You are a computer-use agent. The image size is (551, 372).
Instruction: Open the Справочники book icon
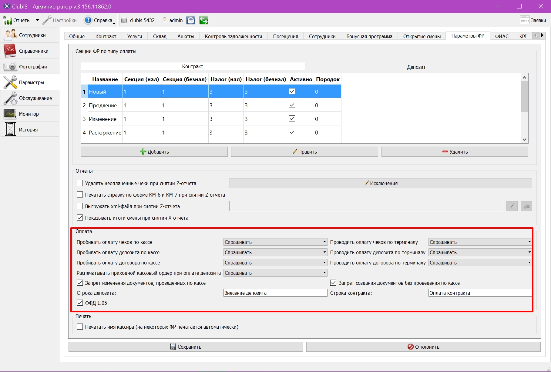click(x=10, y=51)
